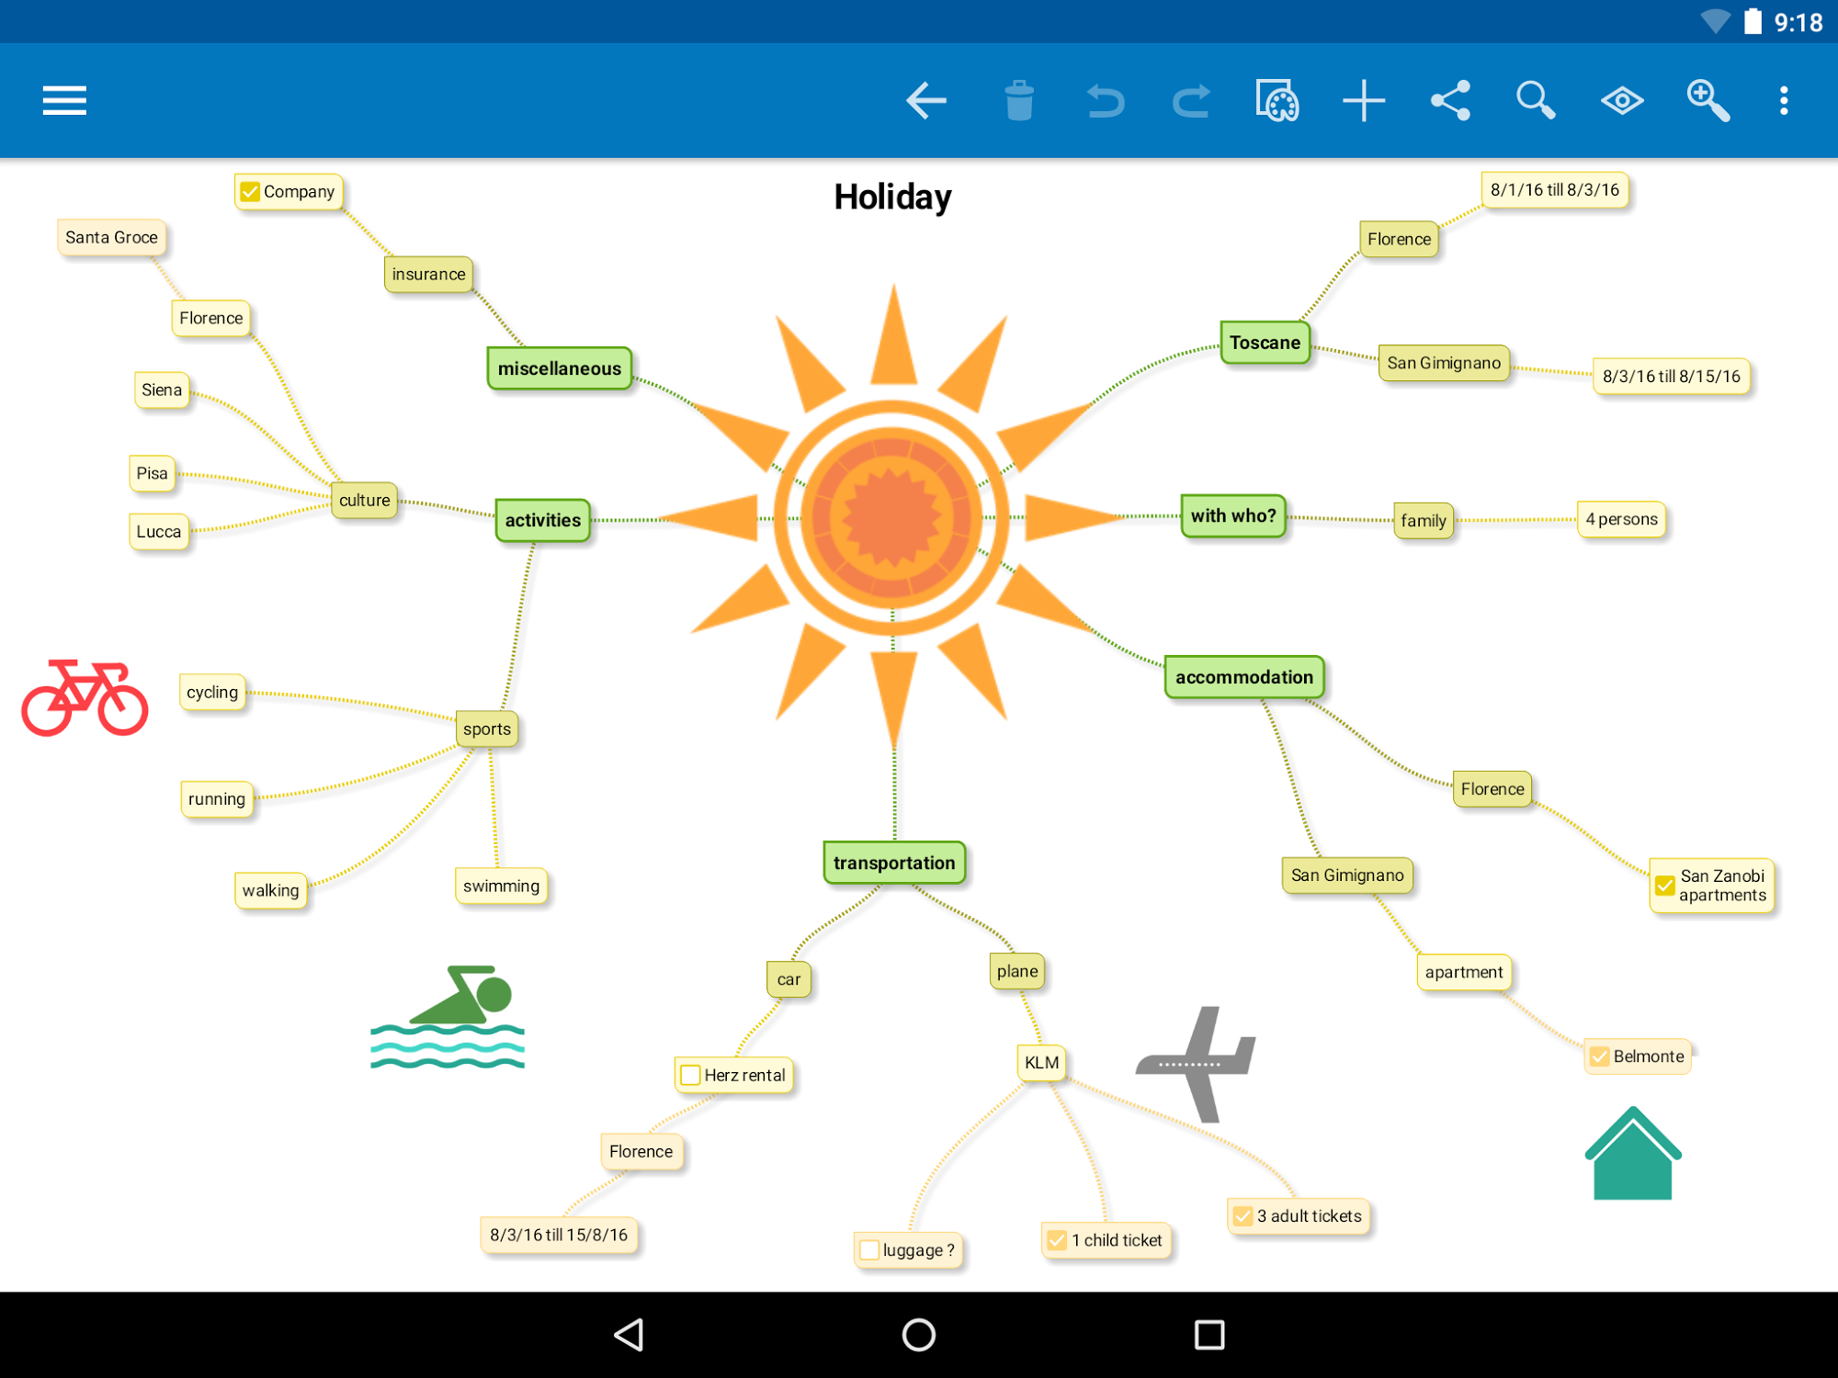The image size is (1838, 1378).
Task: Open the overflow options menu
Action: point(1783,100)
